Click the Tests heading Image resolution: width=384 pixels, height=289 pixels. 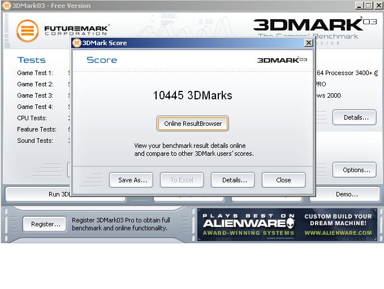pyautogui.click(x=31, y=60)
